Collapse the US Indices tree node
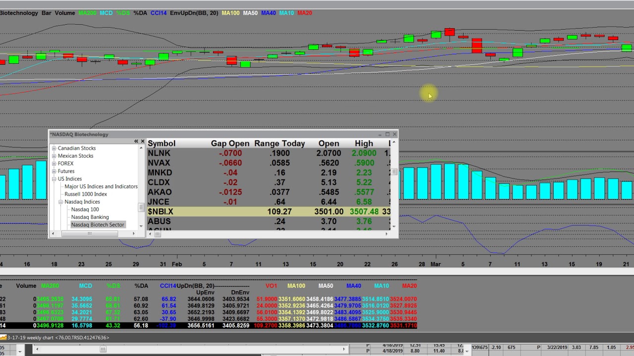634x356 pixels. click(54, 179)
